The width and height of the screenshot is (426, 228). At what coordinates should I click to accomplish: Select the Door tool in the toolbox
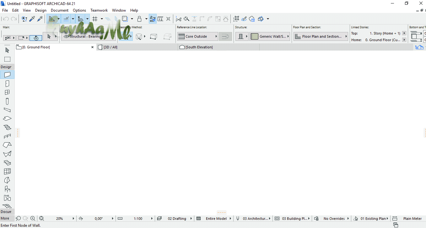pos(7,84)
